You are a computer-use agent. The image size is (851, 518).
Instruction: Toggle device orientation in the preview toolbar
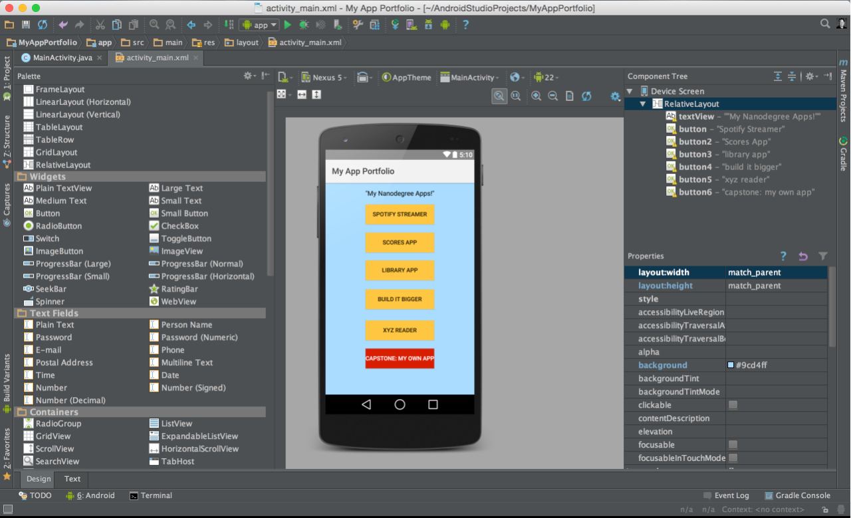point(363,76)
